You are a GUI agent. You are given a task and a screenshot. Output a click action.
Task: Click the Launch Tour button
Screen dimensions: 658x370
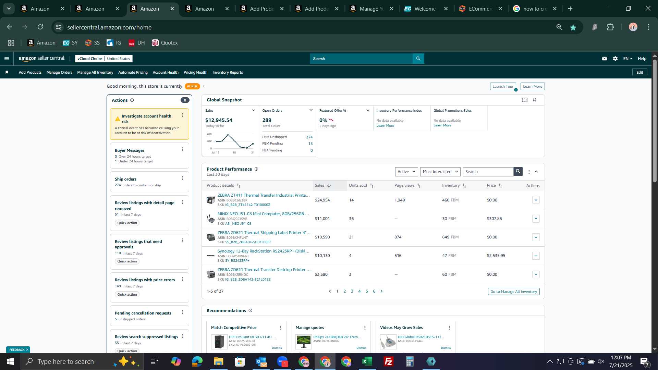(503, 86)
